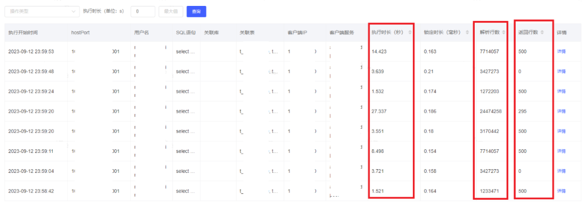This screenshot has width=582, height=202.
Task: Click lock duration value 0.18
Action: coord(428,131)
